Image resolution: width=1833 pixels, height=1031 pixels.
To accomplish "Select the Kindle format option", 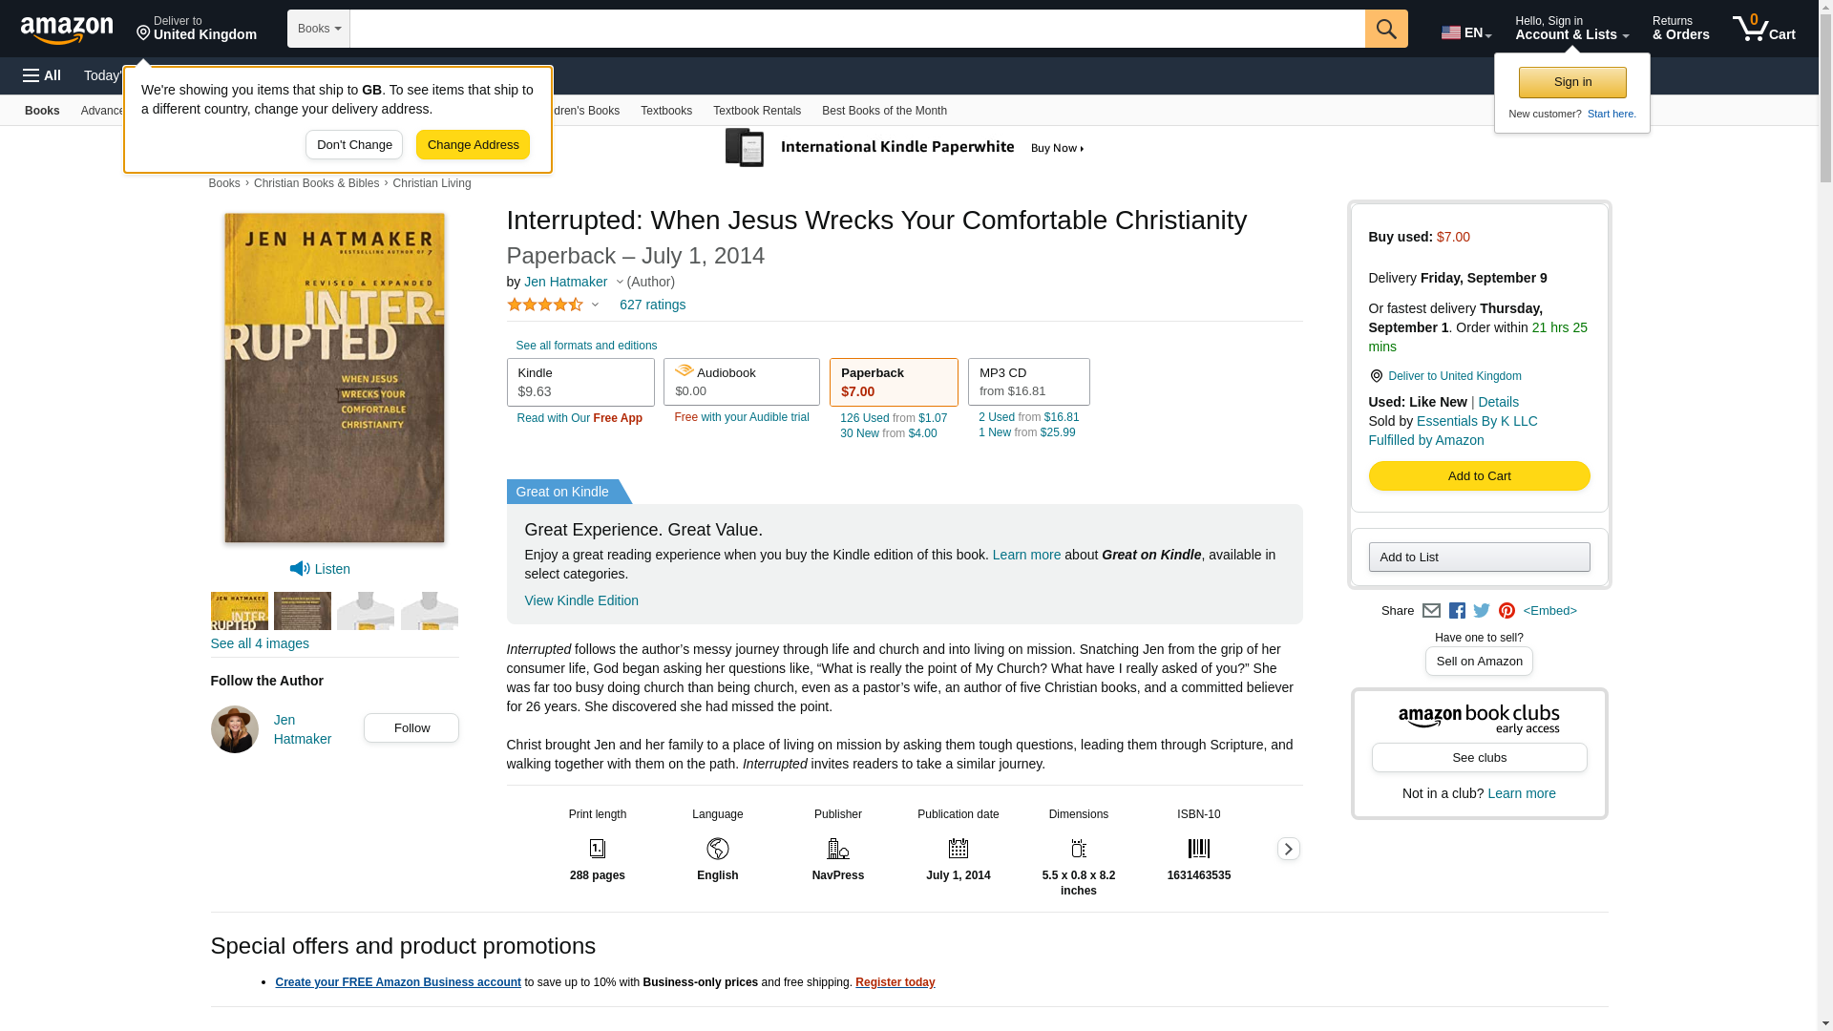I will coord(580,382).
